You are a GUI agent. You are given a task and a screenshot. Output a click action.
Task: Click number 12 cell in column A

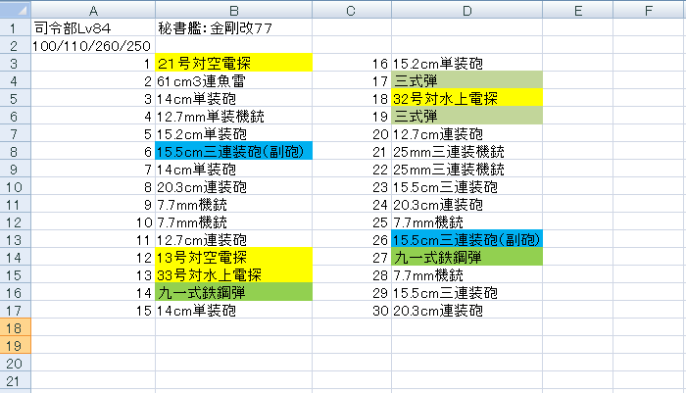click(x=93, y=257)
